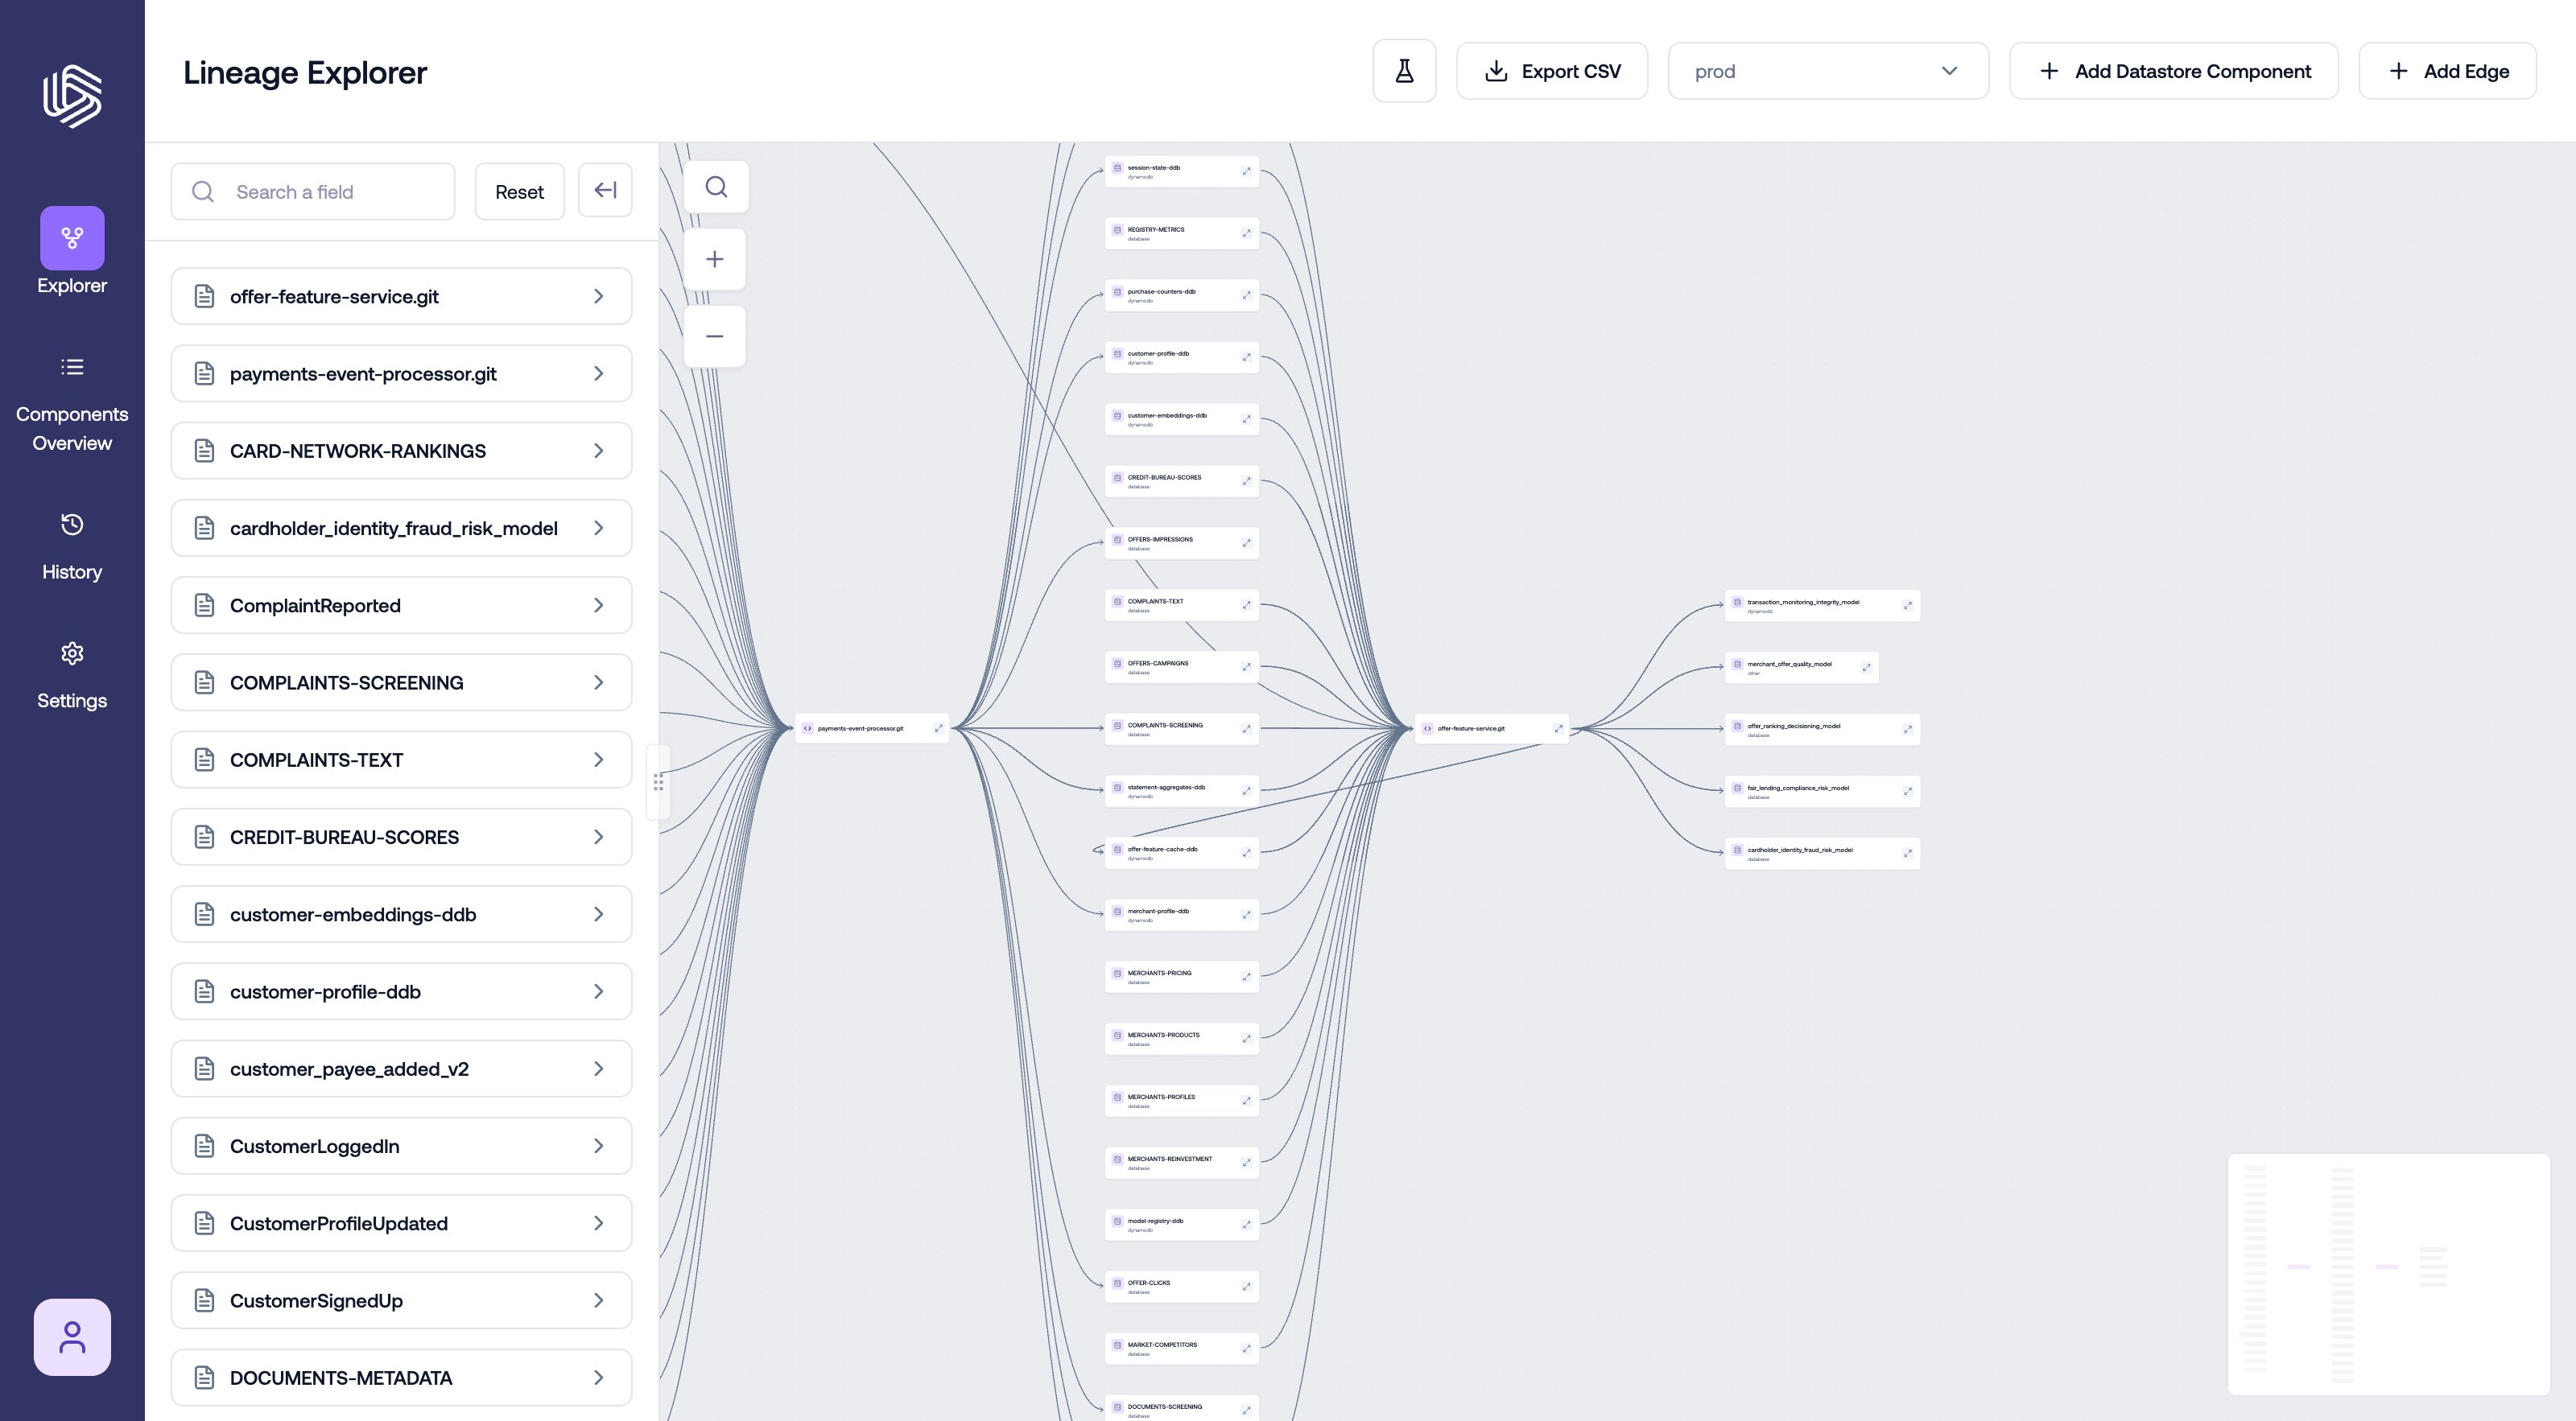Screen dimensions: 2576x1421
Task: Expand offer_ranking_decisioning_model node
Action: [1907, 730]
